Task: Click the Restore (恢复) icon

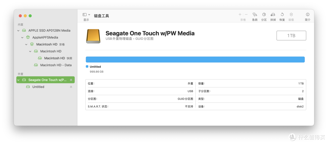Action: [x=282, y=15]
